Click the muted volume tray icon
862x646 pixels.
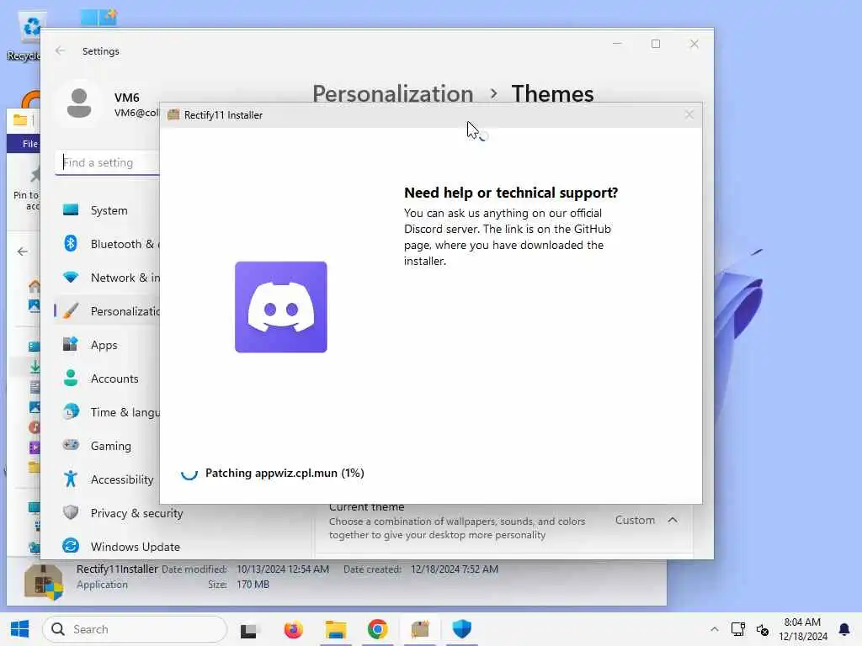point(763,630)
